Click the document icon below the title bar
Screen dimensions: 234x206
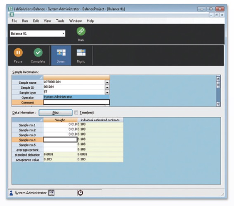click(12, 14)
